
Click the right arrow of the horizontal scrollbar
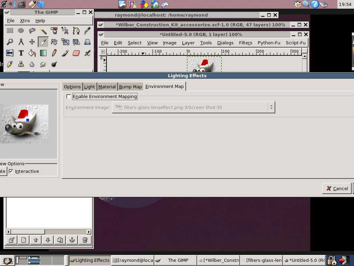coord(89,232)
